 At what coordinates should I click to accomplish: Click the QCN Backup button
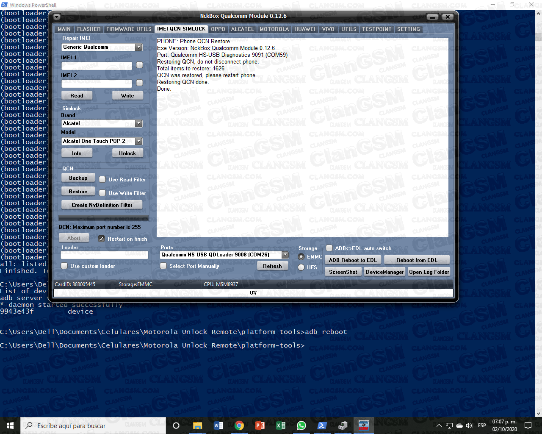click(x=78, y=178)
